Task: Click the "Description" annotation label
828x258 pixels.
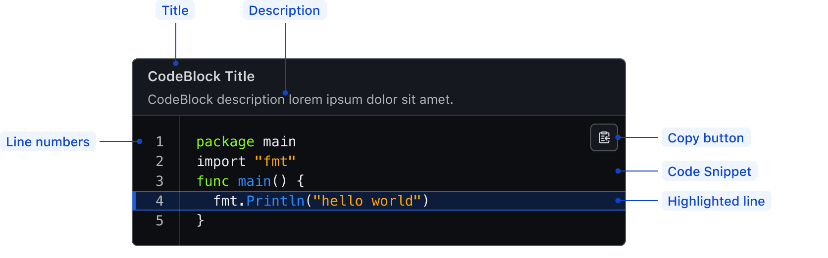Action: 284,10
